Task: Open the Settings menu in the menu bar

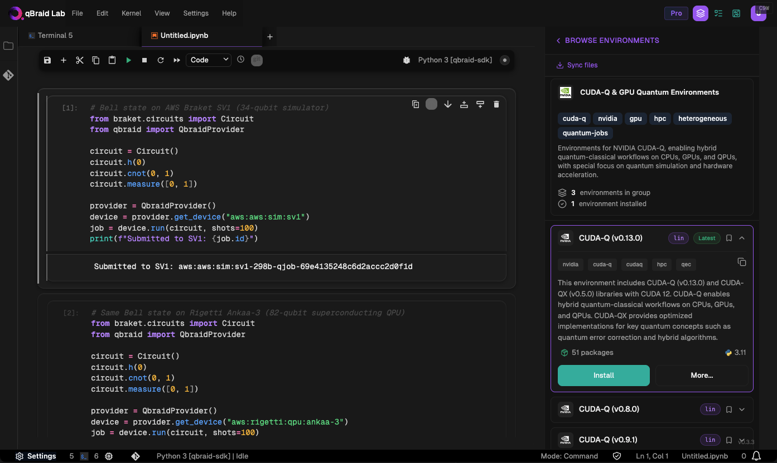Action: coord(196,13)
